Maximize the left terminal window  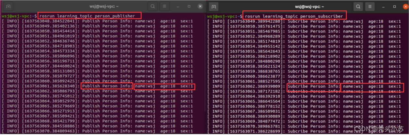(x=189, y=6)
